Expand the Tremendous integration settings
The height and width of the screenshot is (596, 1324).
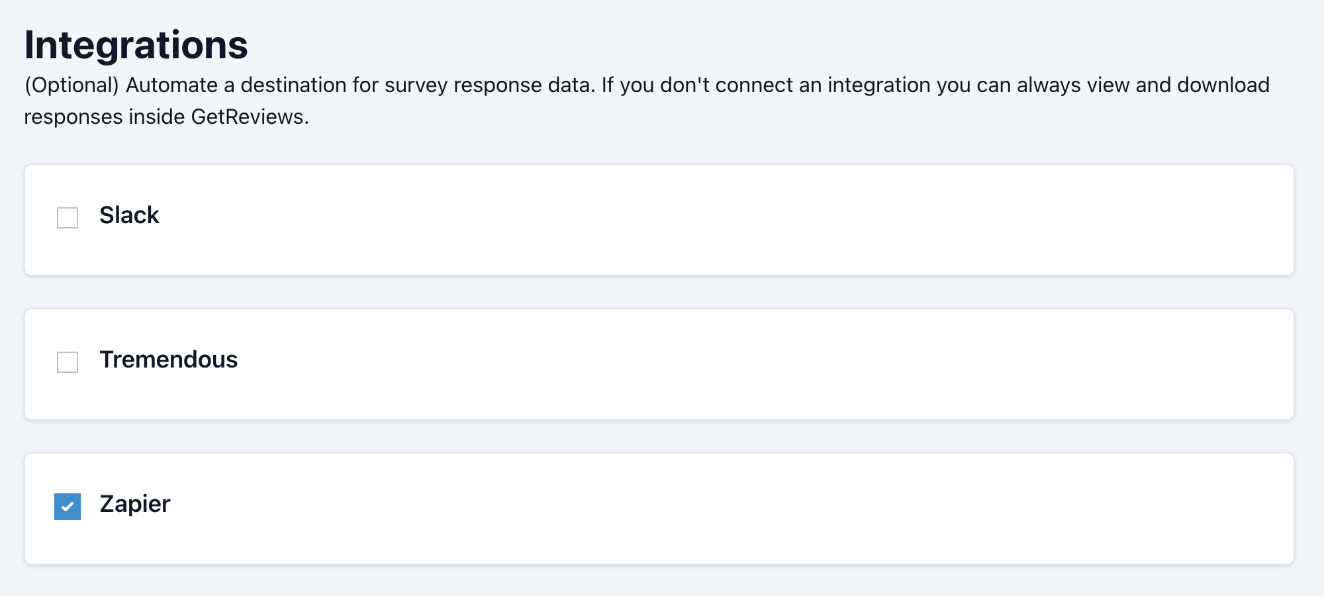click(659, 364)
